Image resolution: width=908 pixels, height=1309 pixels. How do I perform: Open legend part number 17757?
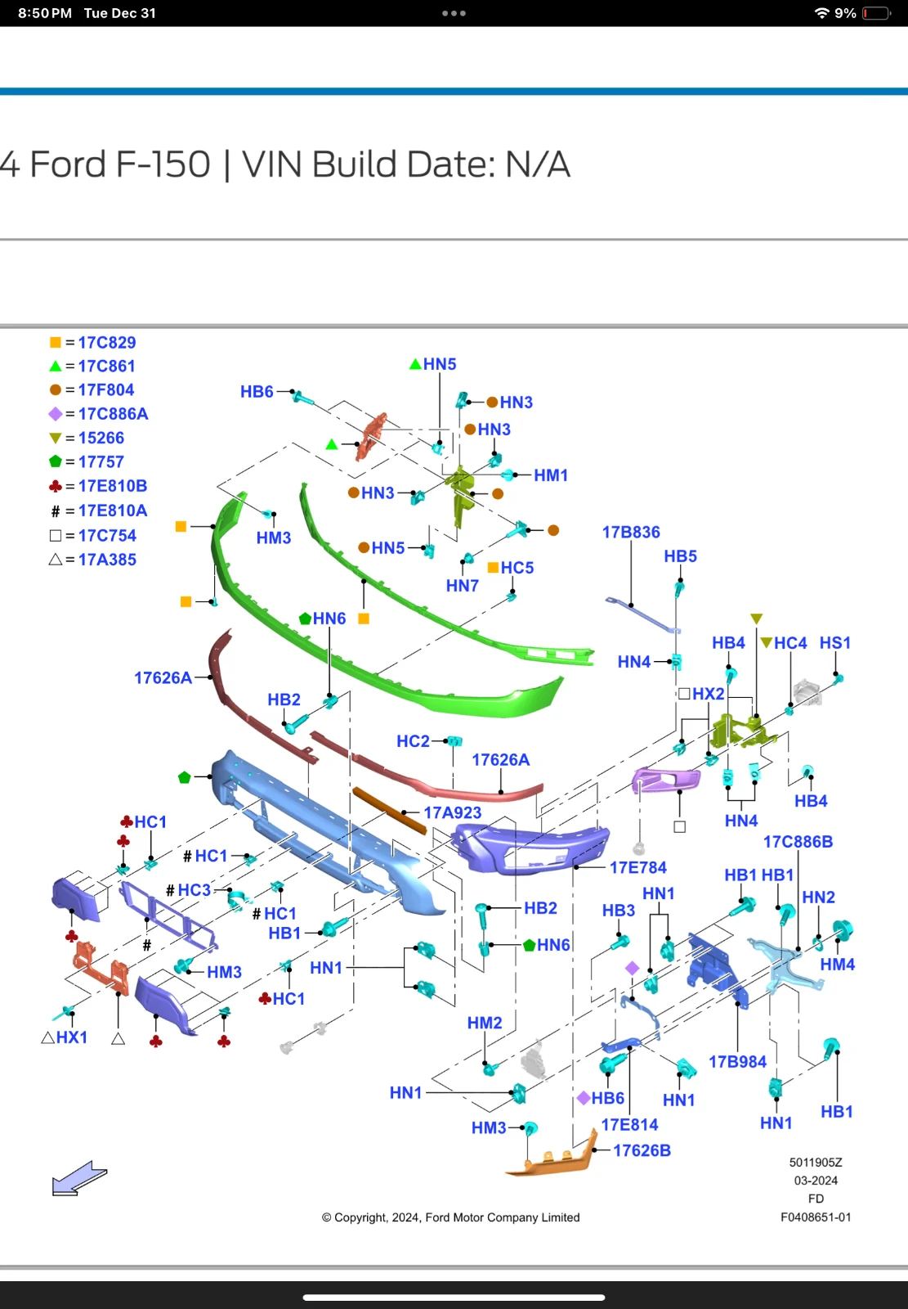101,461
